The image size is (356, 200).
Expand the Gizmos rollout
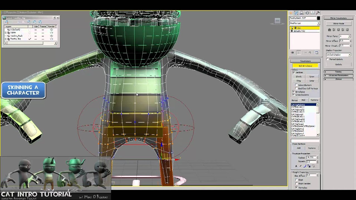[338, 79]
